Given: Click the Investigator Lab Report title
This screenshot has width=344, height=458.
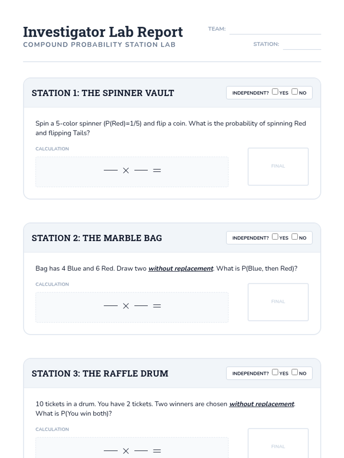Looking at the screenshot, I should coord(103,32).
